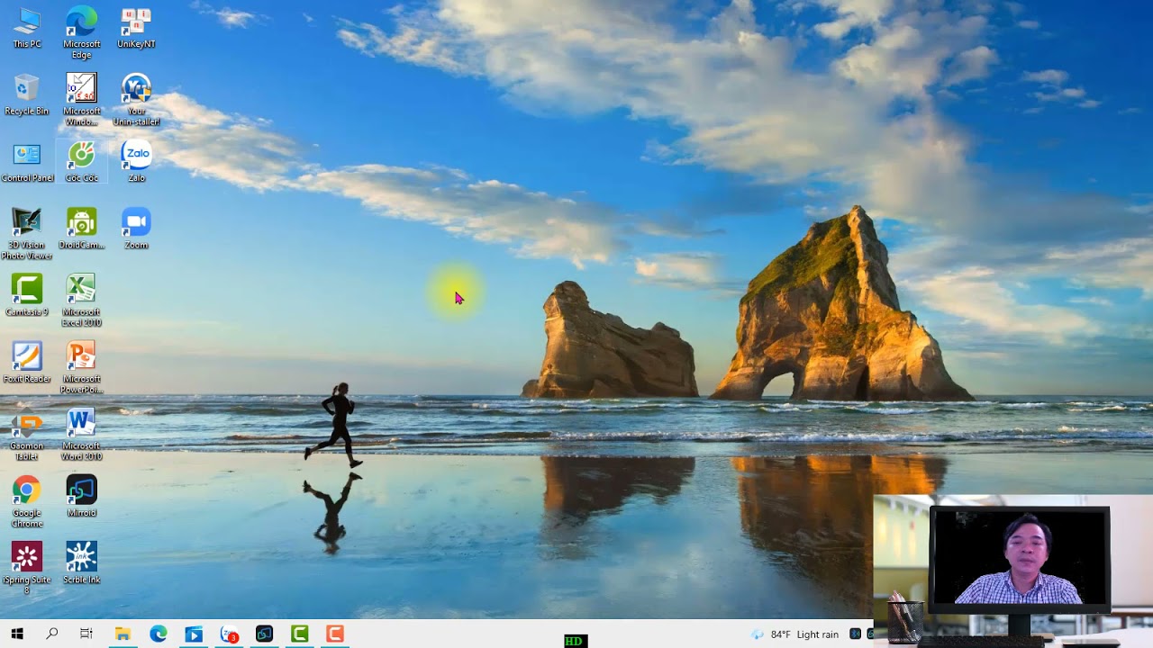
Task: Launch 3D Vision Photo Viewer
Action: [27, 234]
